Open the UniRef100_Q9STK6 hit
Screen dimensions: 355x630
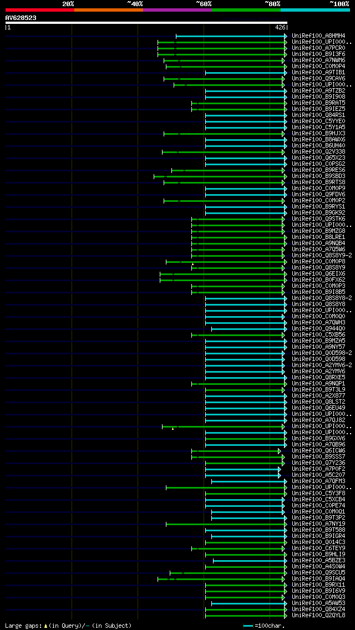point(318,219)
